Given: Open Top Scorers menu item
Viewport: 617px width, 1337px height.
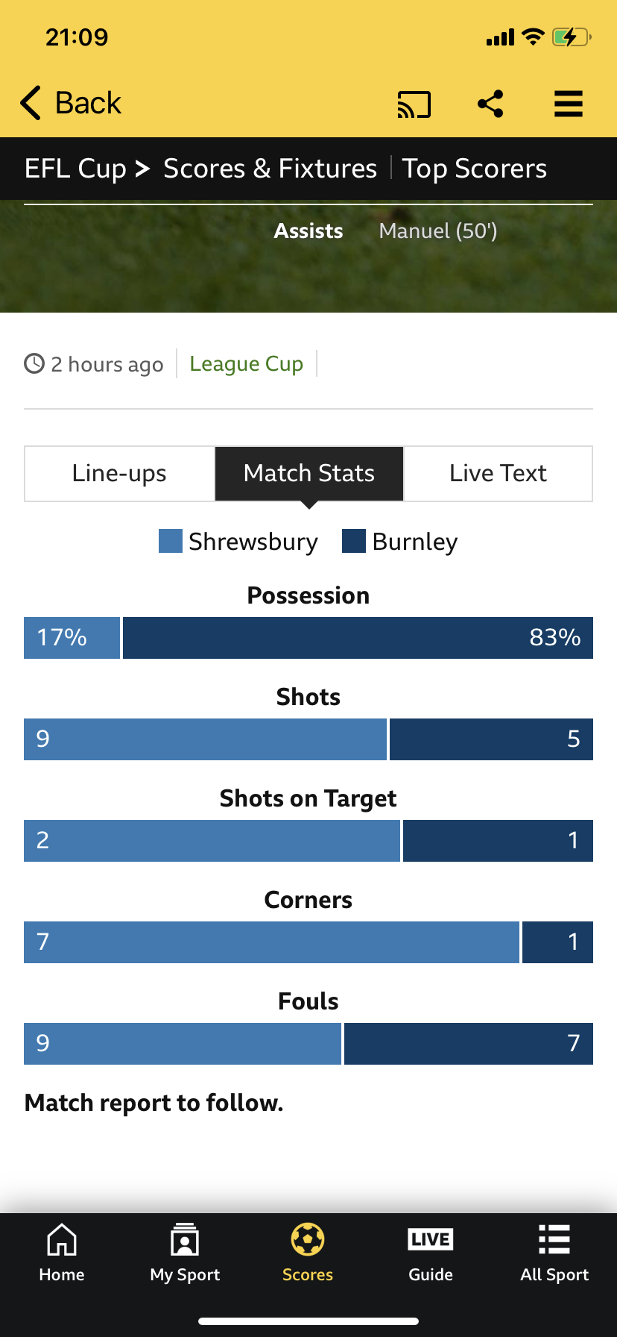Looking at the screenshot, I should [x=475, y=169].
